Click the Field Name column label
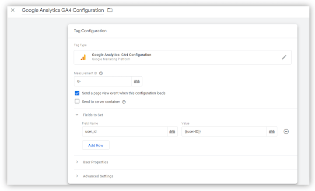Viewport: 315px width, 191px height. pyautogui.click(x=90, y=123)
